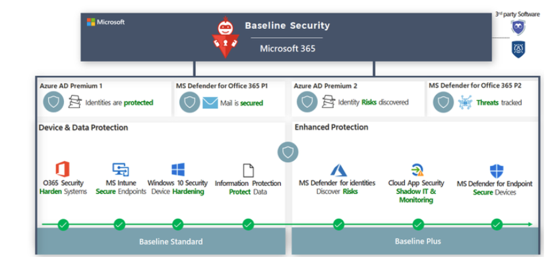The width and height of the screenshot is (550, 257).
Task: Click the green checkmark below O365 Security
Action: click(x=63, y=225)
